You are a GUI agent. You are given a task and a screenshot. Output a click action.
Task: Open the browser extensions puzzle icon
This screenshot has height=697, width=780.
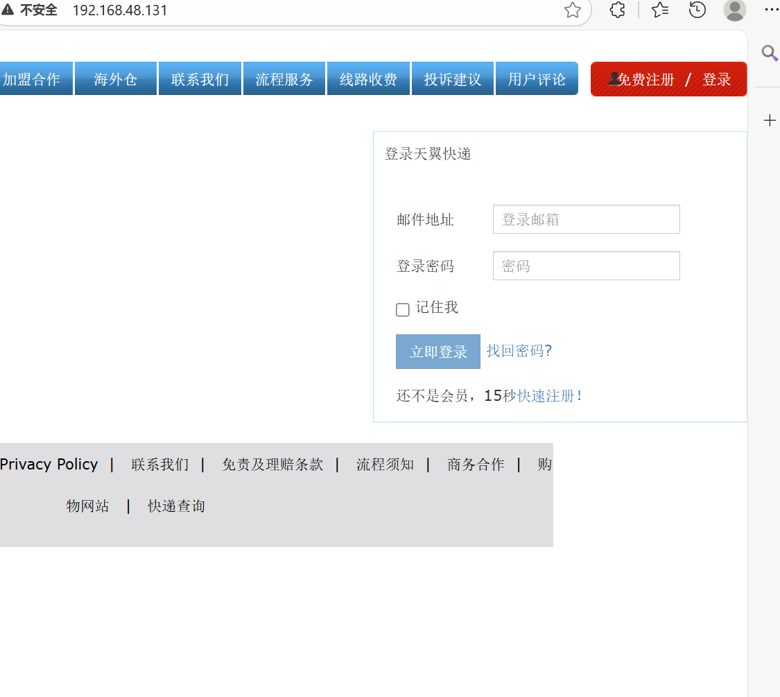617,10
